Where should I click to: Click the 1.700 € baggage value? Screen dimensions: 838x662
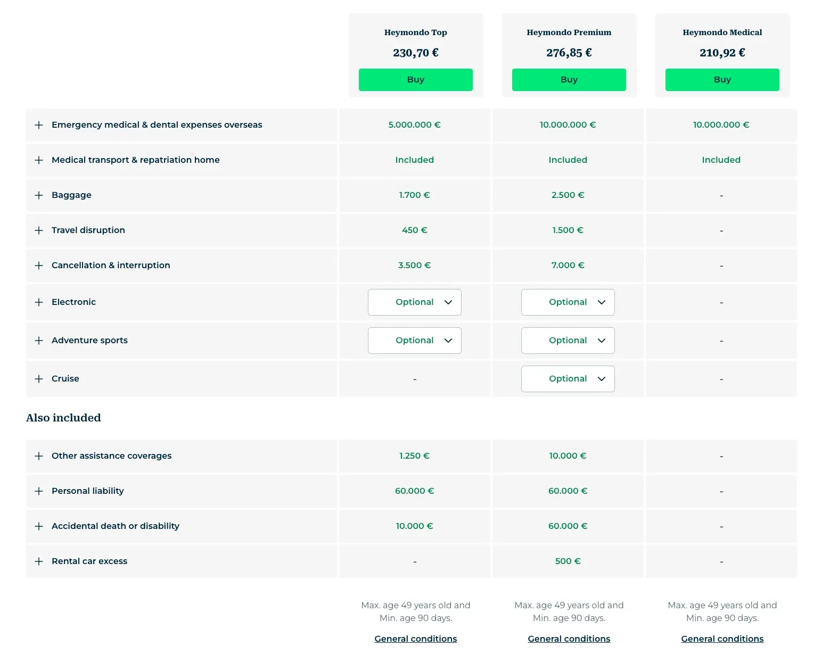click(x=415, y=195)
